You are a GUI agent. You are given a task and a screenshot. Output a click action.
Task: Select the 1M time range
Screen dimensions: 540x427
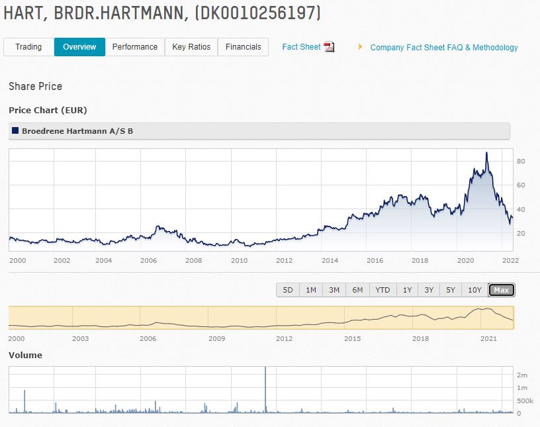[x=311, y=290]
